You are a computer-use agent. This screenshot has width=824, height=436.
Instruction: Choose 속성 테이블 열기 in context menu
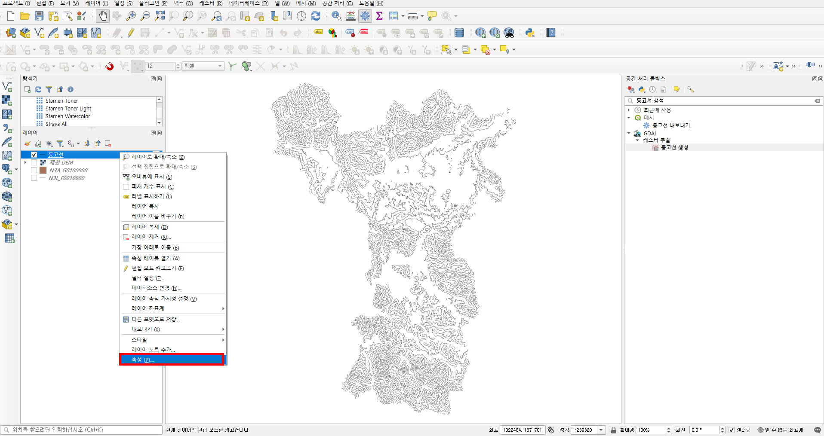click(173, 258)
